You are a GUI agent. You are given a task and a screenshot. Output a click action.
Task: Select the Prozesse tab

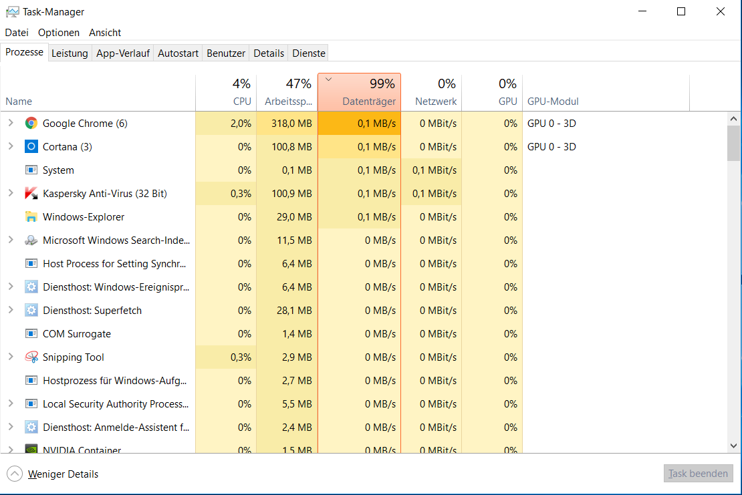point(24,52)
